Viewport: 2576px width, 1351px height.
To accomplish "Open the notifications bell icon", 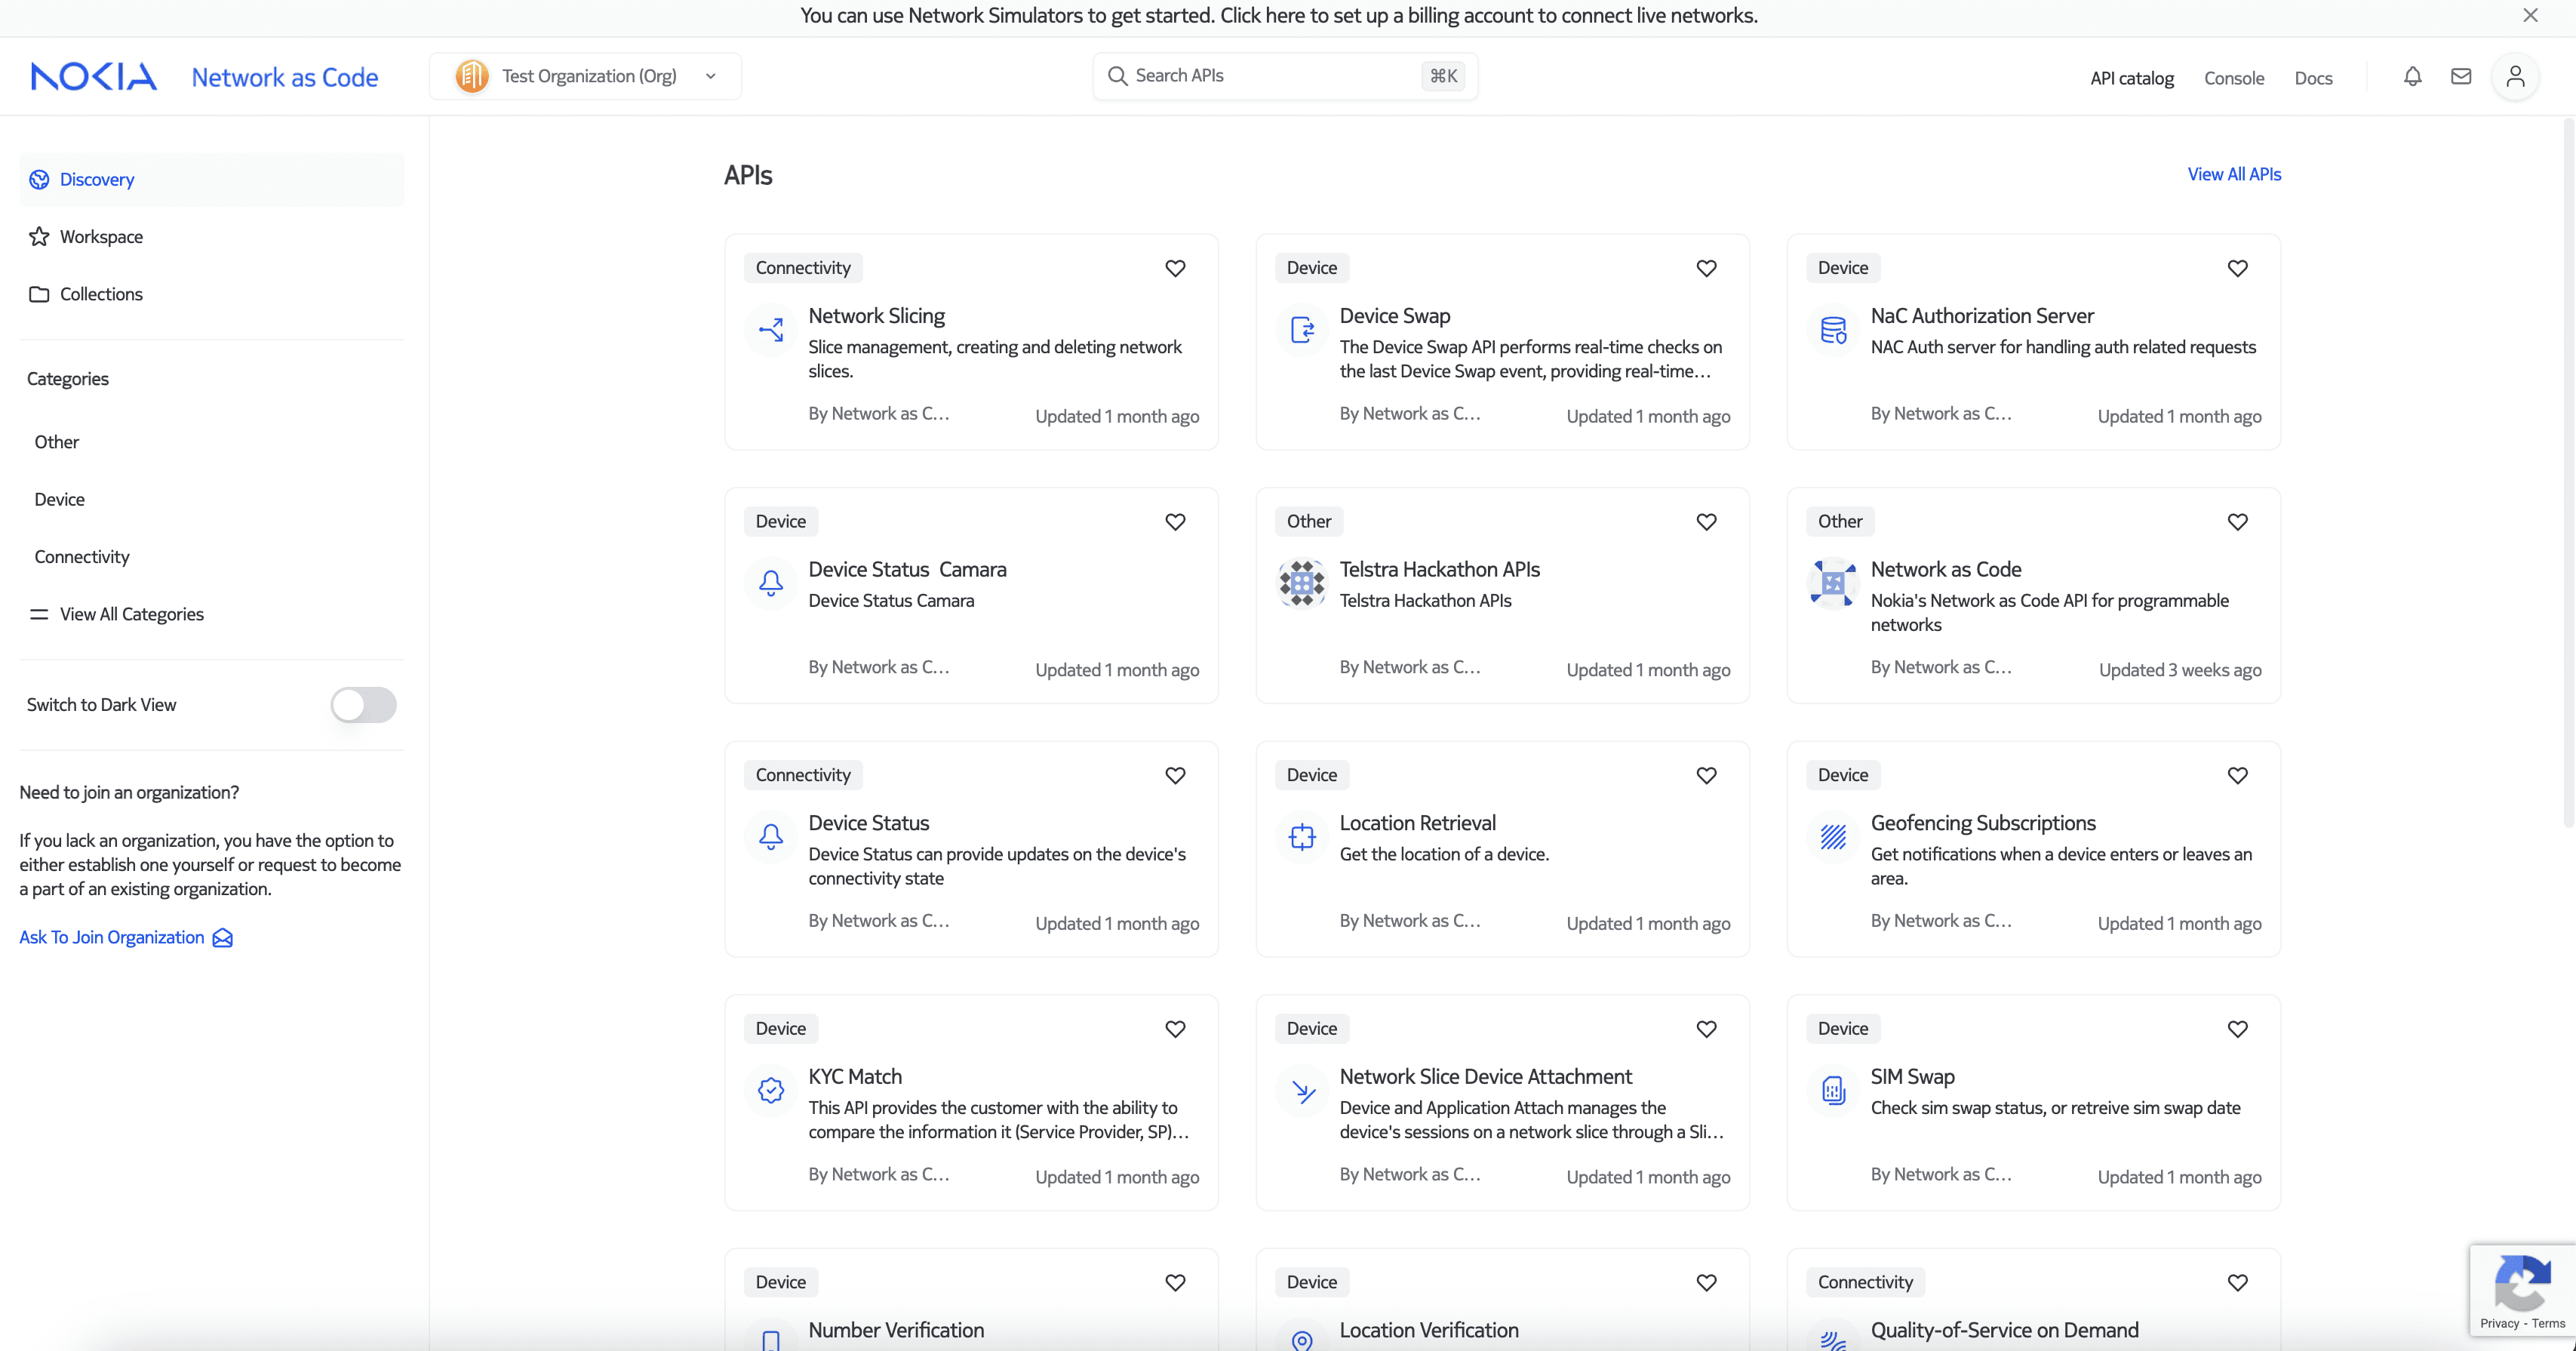I will coord(2412,77).
